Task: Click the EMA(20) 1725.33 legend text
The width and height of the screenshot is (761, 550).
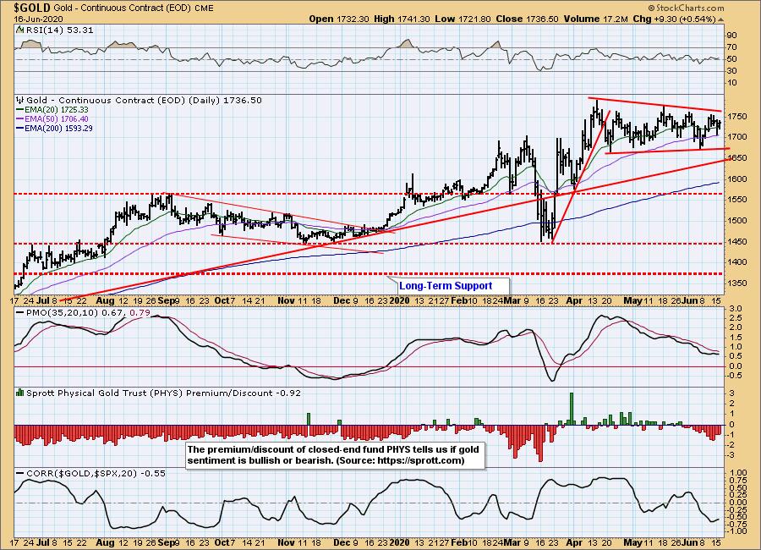Action: point(57,110)
